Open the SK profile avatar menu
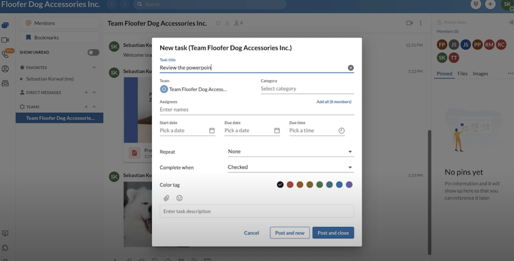Screen dimensions: 514x261 coord(507,4)
